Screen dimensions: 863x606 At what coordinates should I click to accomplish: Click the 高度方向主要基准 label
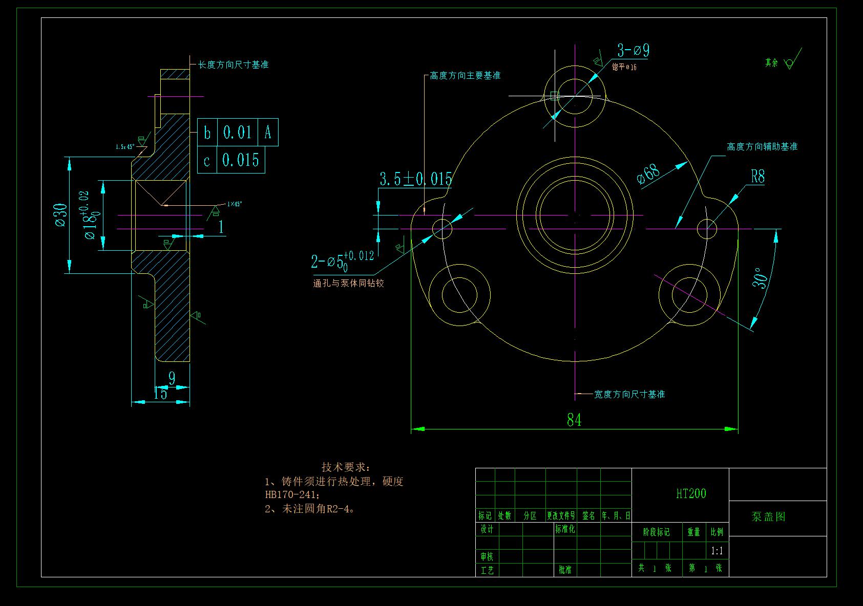tap(465, 76)
